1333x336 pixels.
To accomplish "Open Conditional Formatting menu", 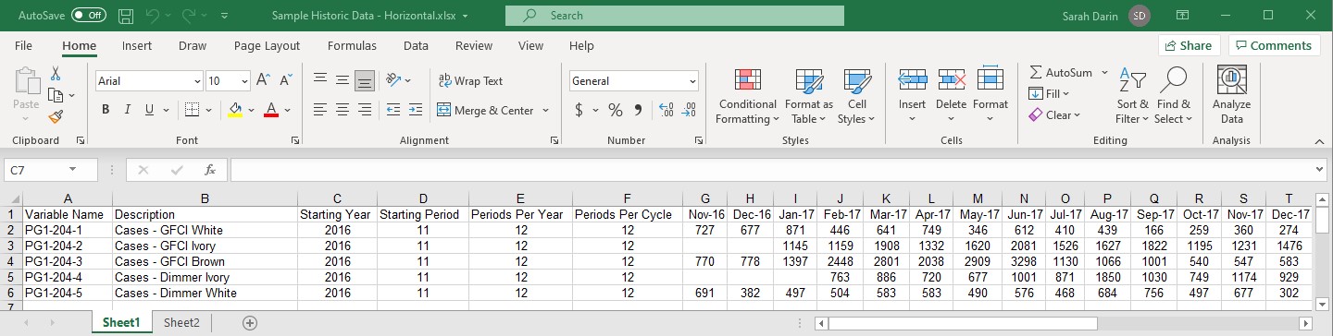I will [747, 96].
